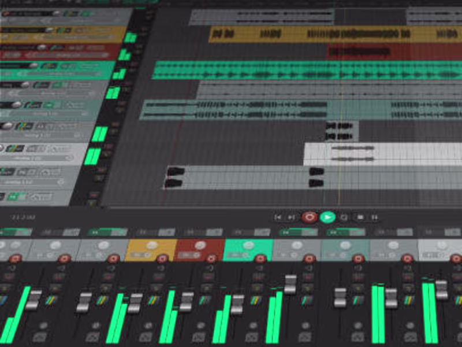Select the long green audio clip in timeline
Viewport: 462px width, 347px height.
pyautogui.click(x=307, y=70)
